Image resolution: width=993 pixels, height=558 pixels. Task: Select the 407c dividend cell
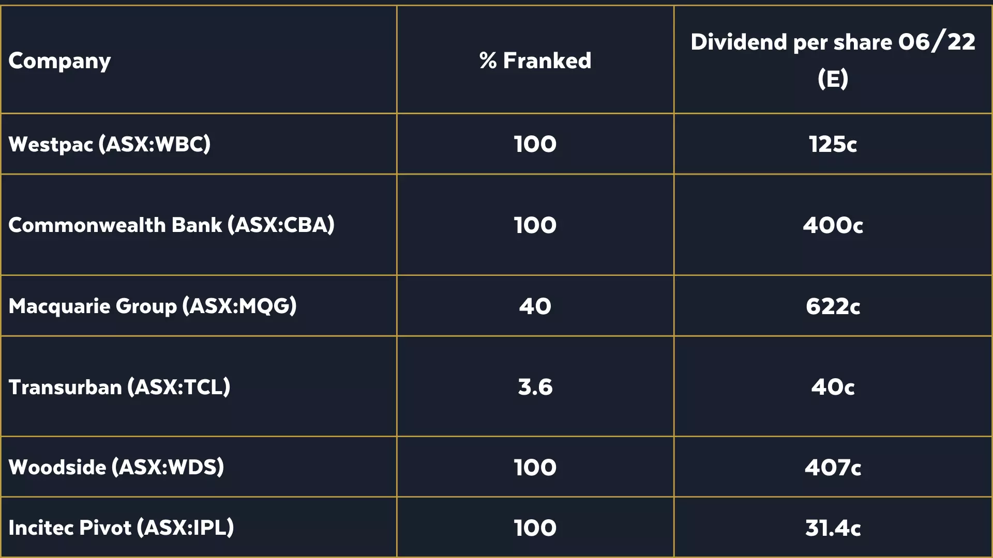coord(833,467)
